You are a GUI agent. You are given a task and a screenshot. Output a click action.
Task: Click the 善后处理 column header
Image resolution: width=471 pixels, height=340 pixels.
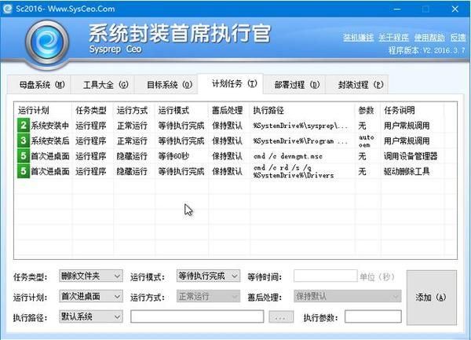[x=227, y=110]
